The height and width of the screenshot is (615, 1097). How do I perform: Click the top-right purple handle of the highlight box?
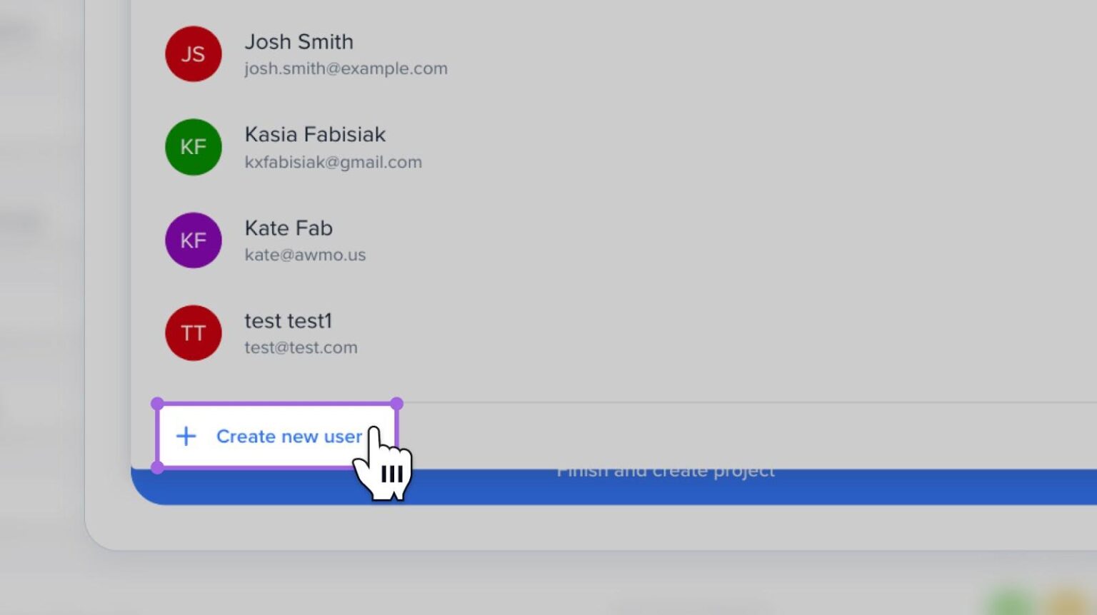click(397, 404)
